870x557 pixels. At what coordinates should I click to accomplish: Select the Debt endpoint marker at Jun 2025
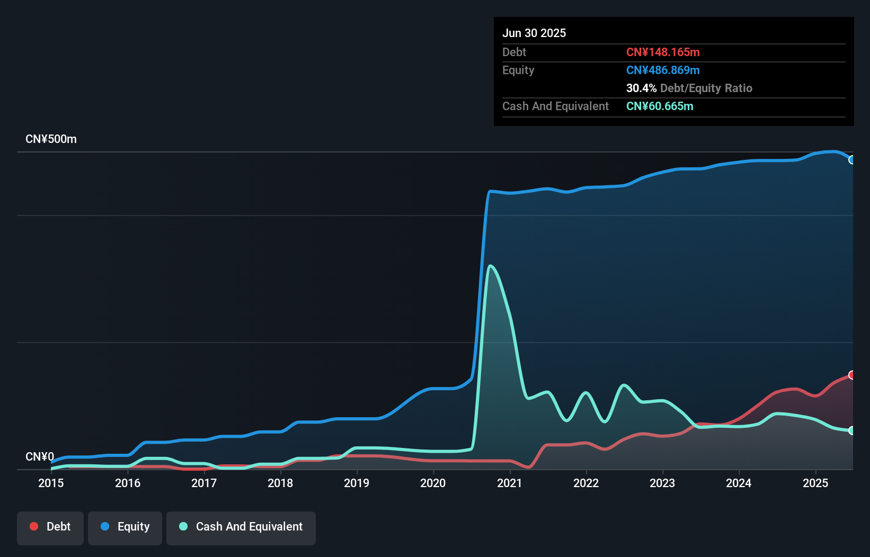point(851,375)
